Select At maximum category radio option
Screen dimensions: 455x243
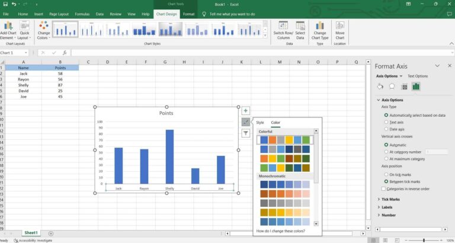click(386, 159)
